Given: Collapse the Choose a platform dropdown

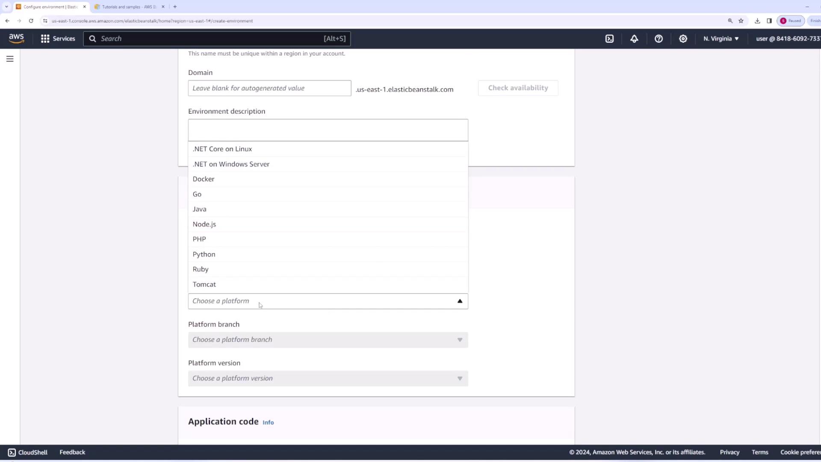Looking at the screenshot, I should click(460, 301).
